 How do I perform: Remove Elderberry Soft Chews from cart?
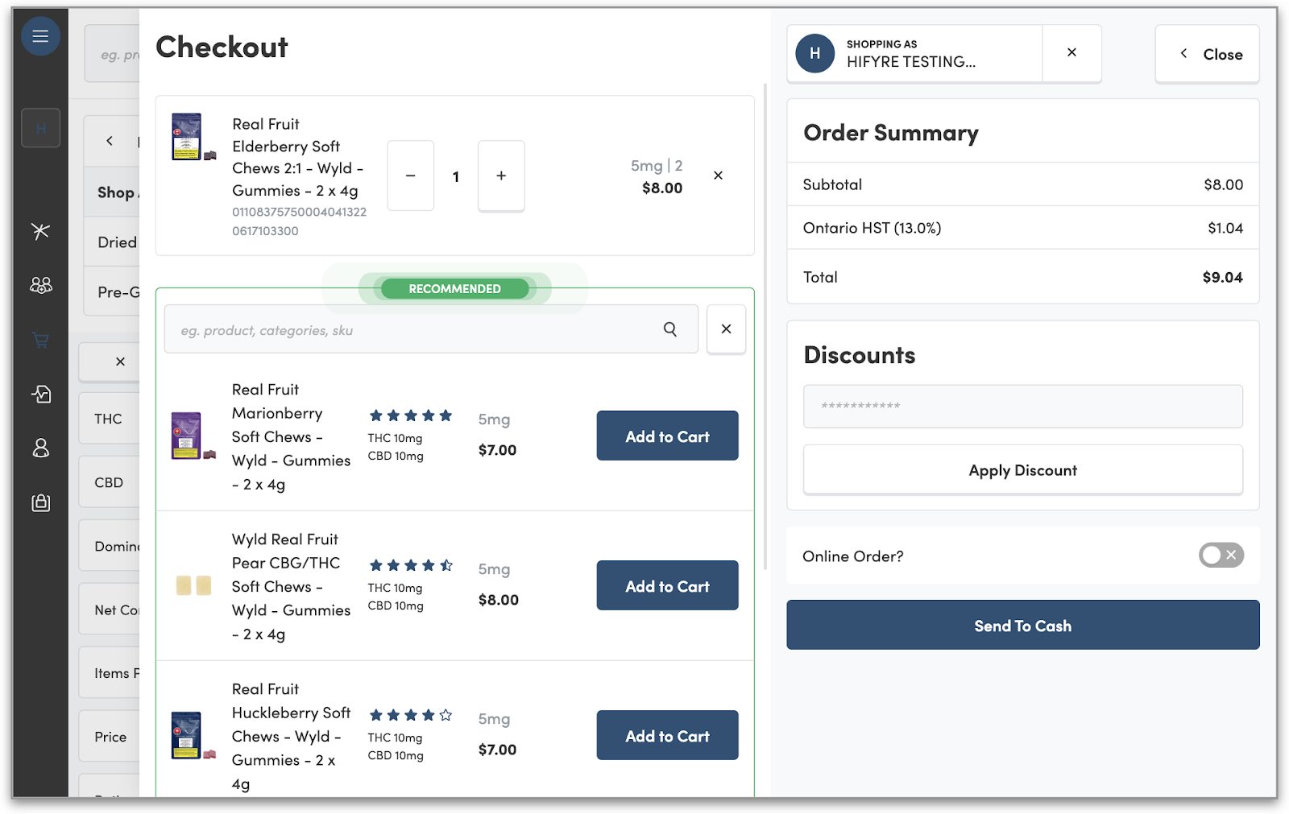click(x=718, y=176)
